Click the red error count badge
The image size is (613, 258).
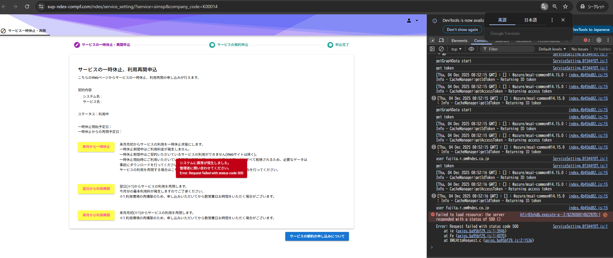coord(587,40)
